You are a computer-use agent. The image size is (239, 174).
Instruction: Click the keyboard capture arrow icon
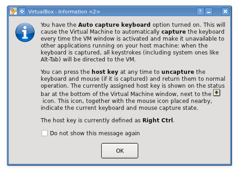tap(217, 93)
